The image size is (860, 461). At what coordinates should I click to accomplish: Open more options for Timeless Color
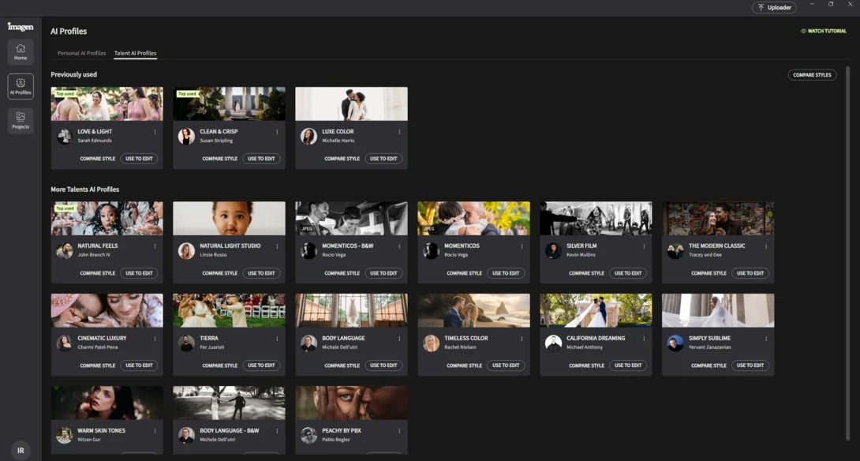pos(522,339)
